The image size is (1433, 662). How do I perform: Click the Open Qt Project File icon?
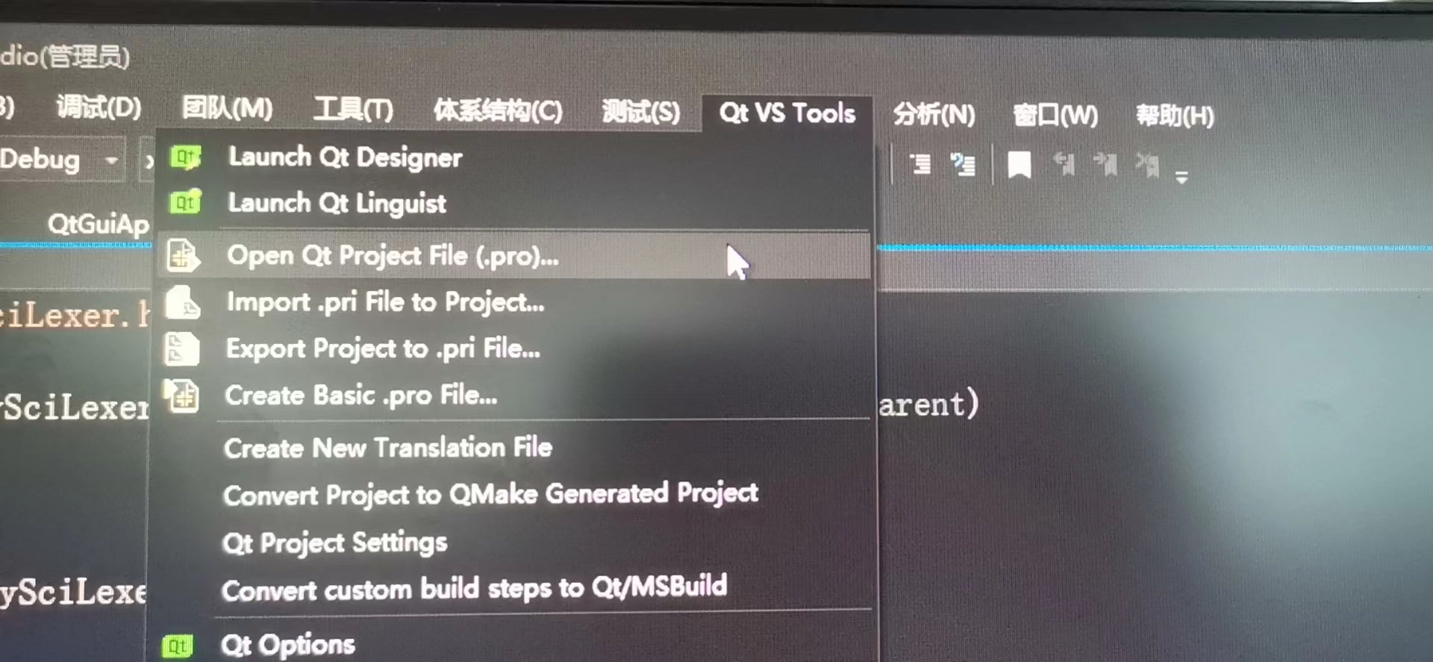tap(182, 255)
